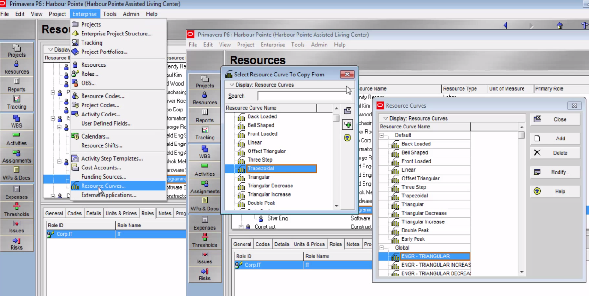This screenshot has width=589, height=296.
Task: Click the Modify button in Resource Curves dialog
Action: pyautogui.click(x=555, y=171)
